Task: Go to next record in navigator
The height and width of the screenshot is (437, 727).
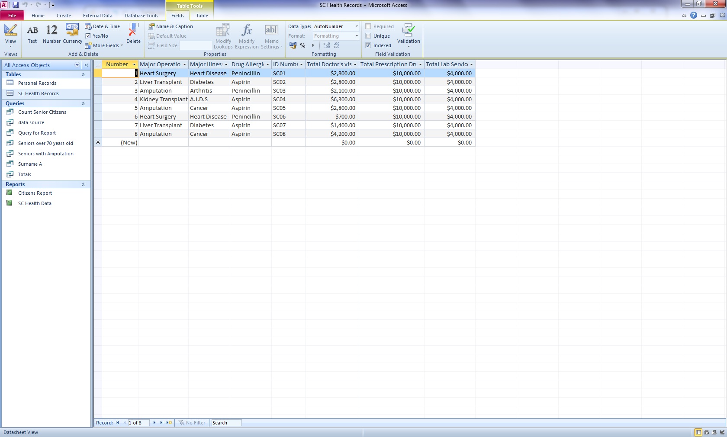Action: tap(154, 423)
